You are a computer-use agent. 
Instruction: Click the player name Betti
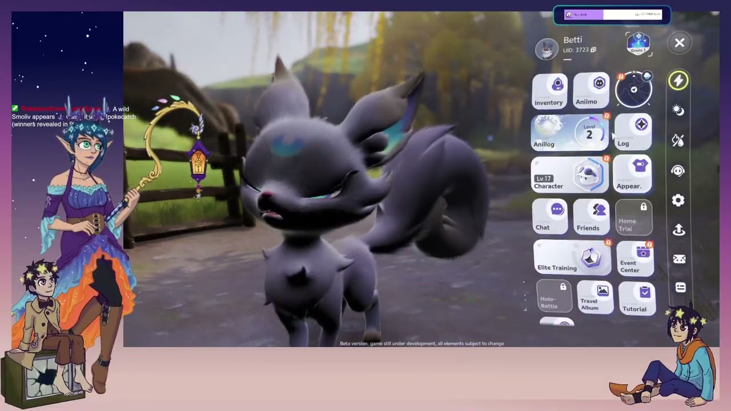pos(573,40)
